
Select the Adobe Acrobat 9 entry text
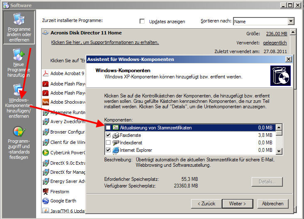pyautogui.click(x=67, y=73)
